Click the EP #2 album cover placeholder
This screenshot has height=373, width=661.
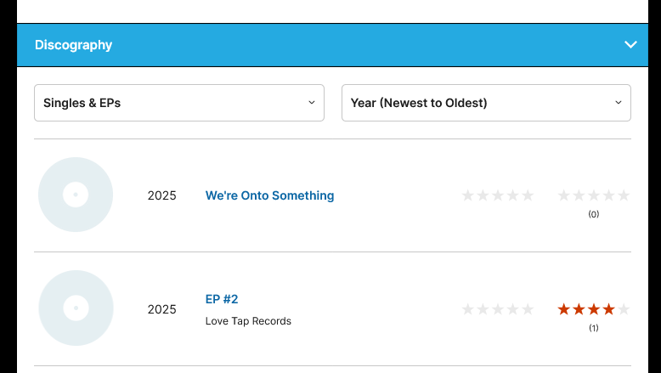point(76,308)
